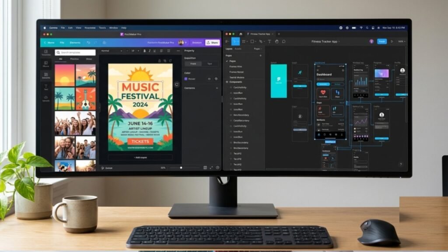Open the zoom percentage dropdown in design app
This screenshot has height=252, width=448.
coord(402,42)
